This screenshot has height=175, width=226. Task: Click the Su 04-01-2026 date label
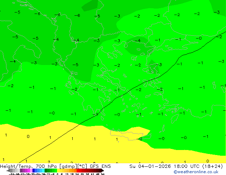[x=150, y=166]
